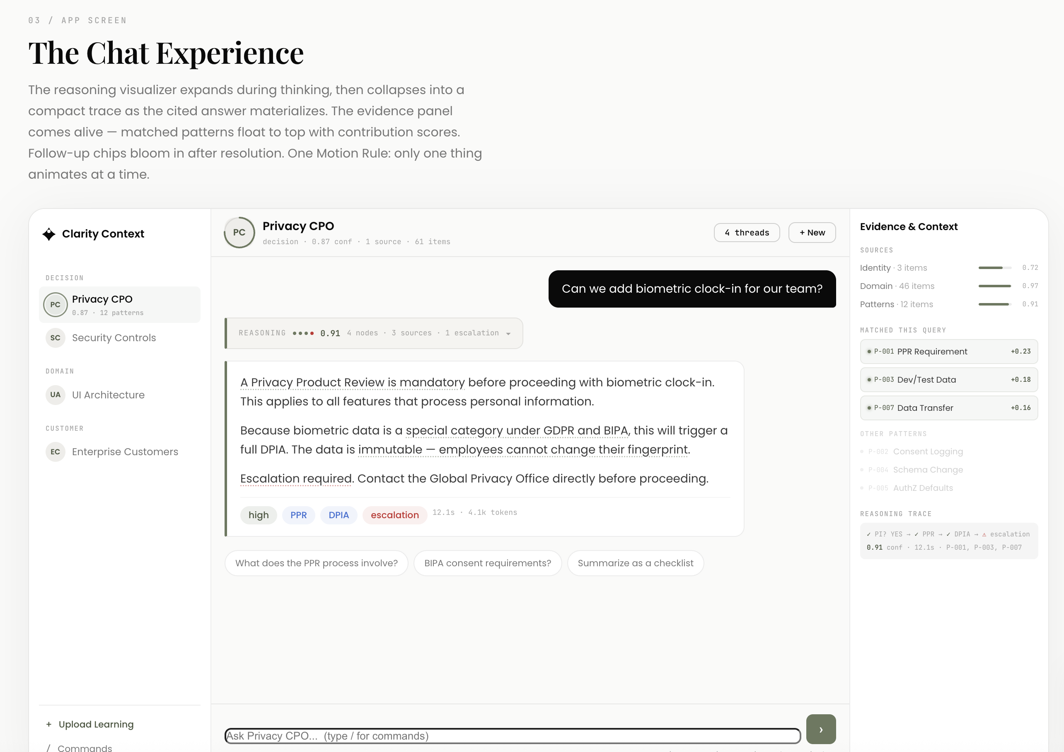This screenshot has width=1064, height=752.
Task: Click the Patterns source score bar
Action: [994, 304]
